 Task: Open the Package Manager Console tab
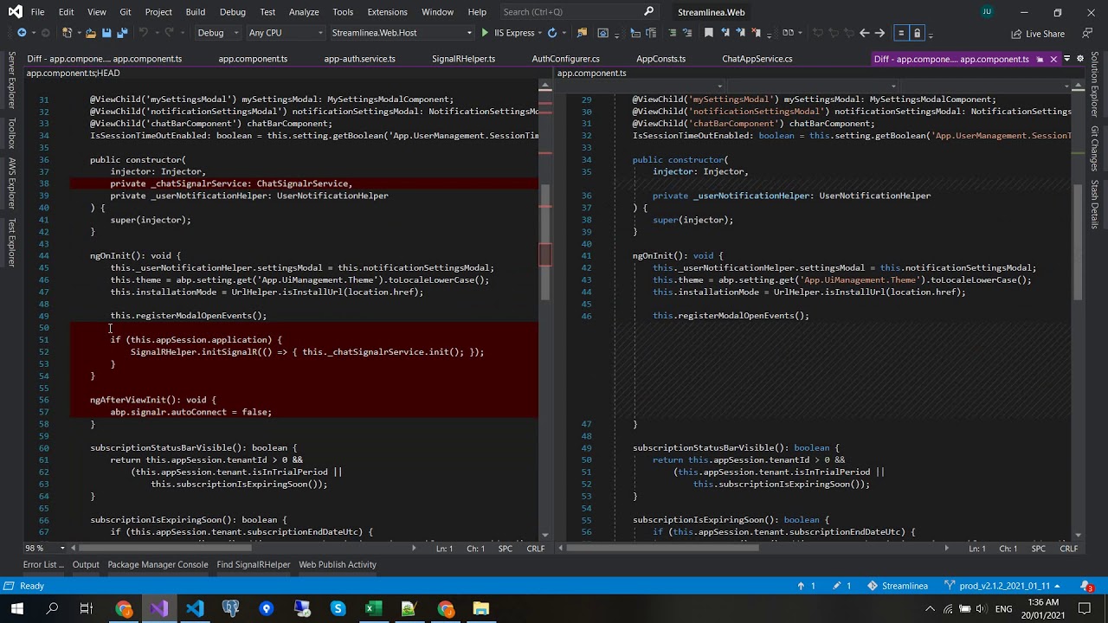158,564
